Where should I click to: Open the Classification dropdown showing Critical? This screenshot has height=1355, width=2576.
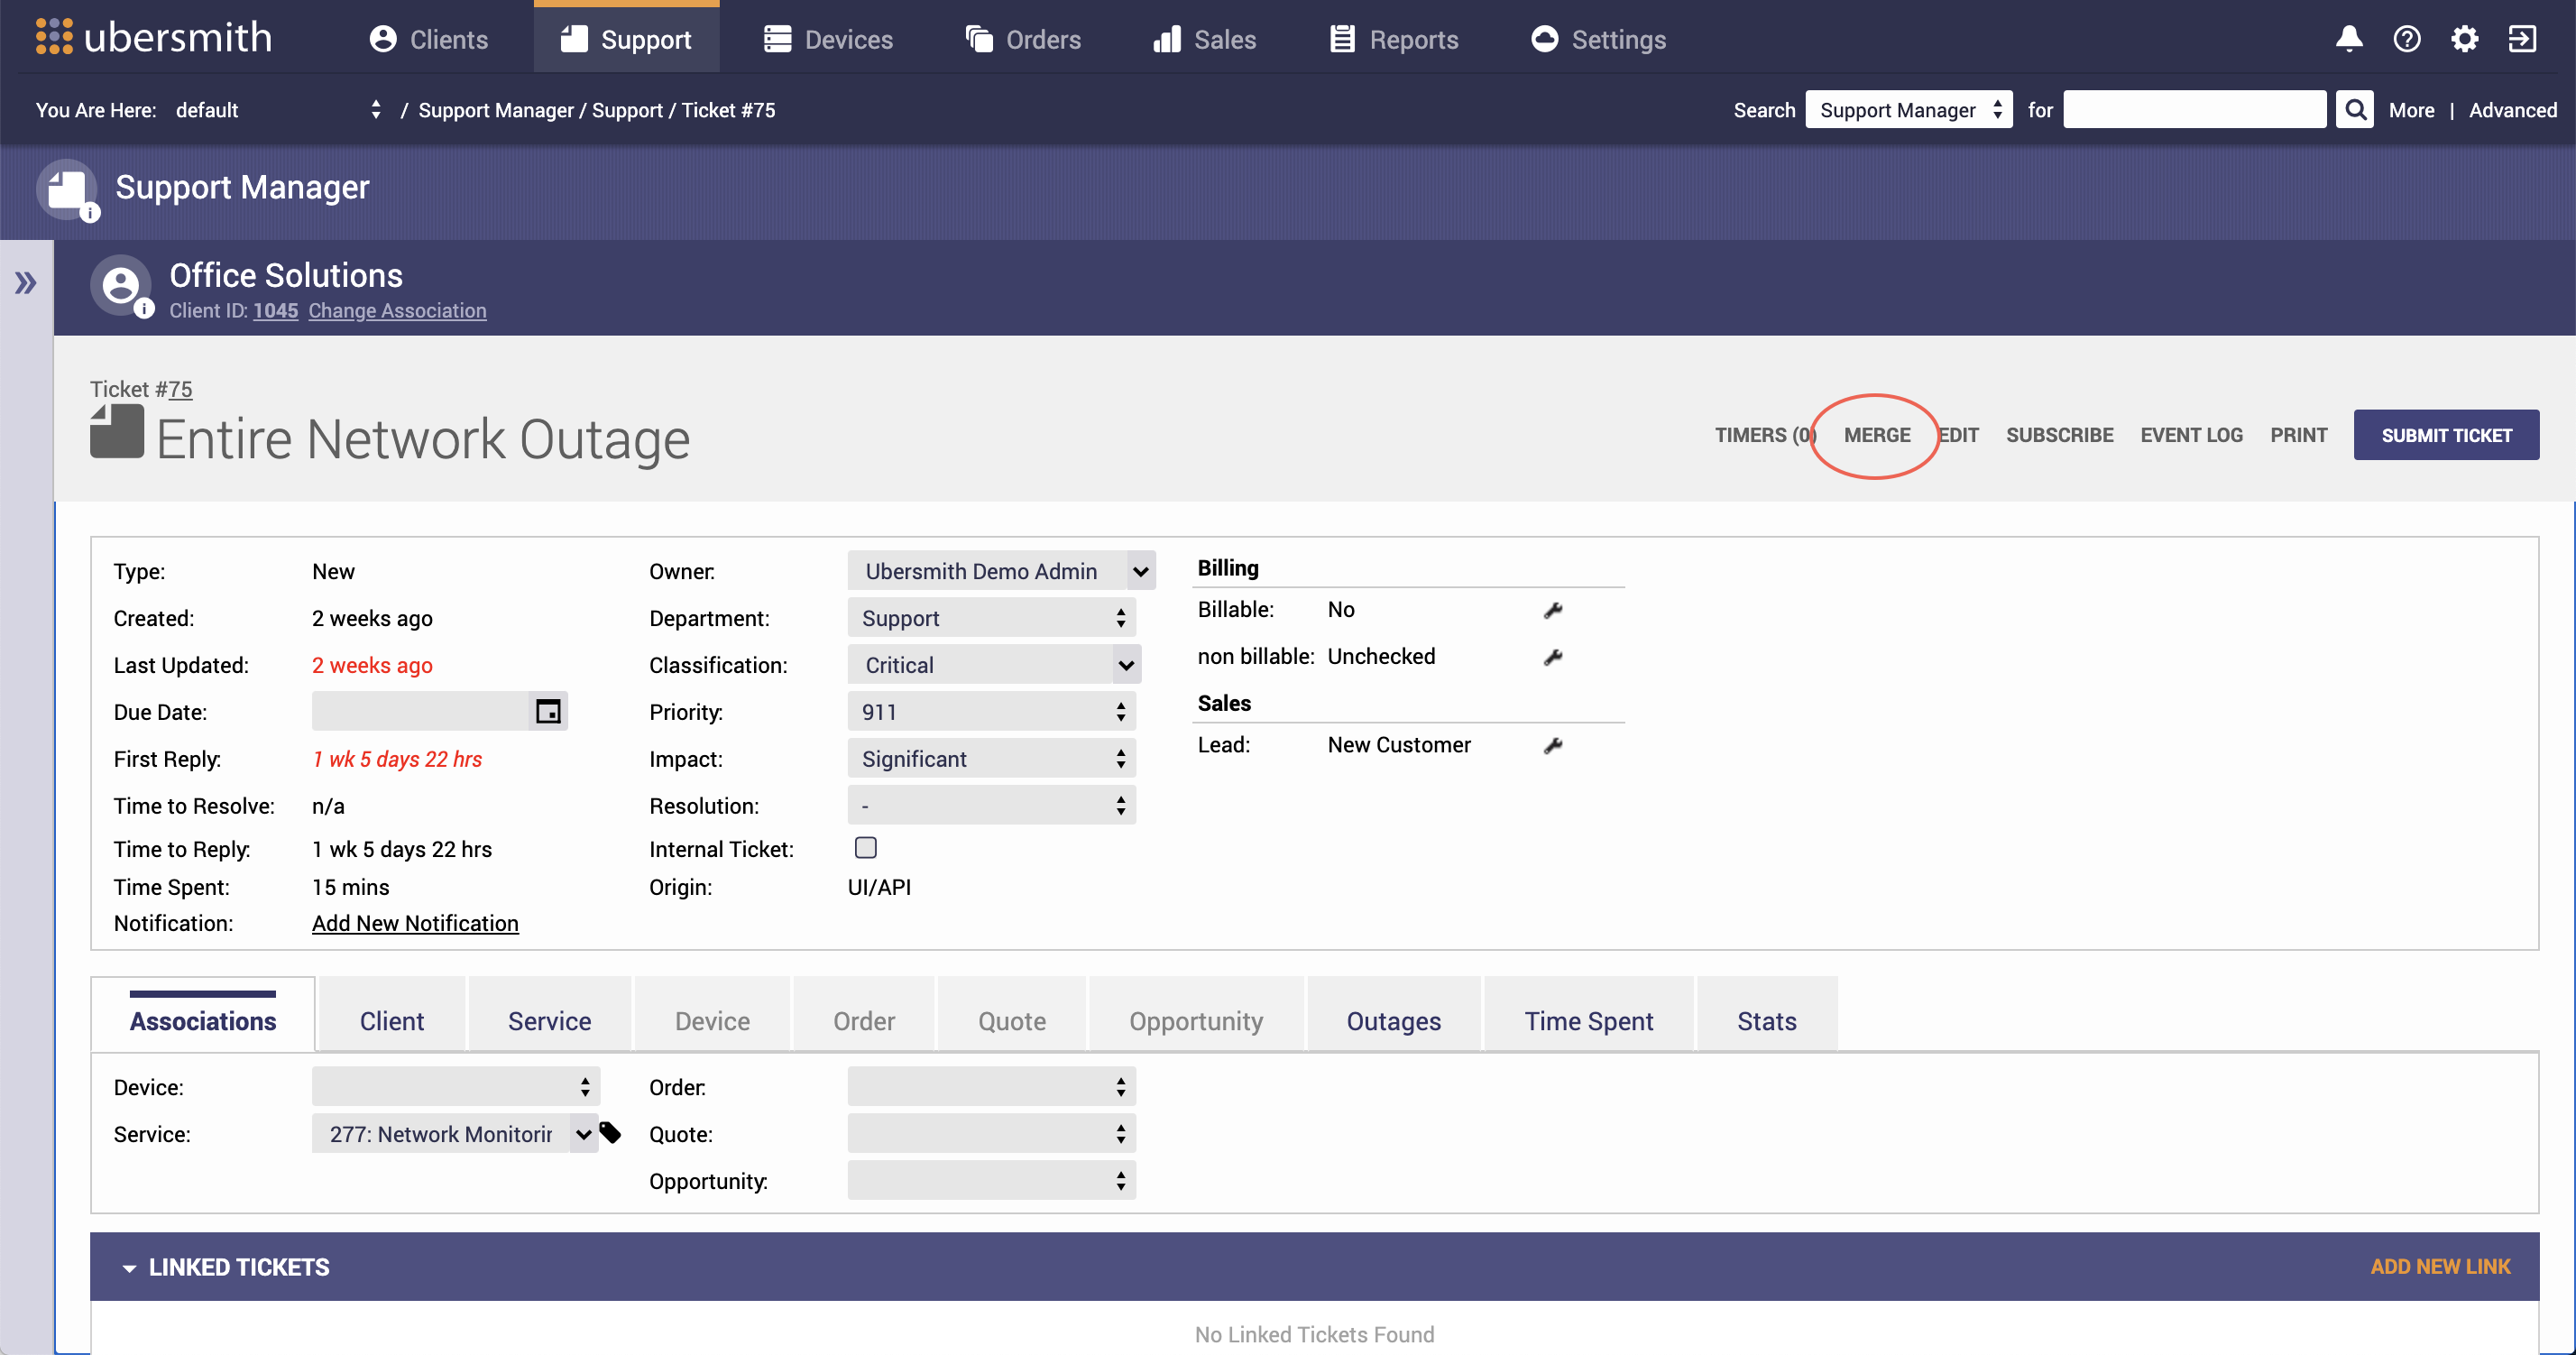(994, 665)
